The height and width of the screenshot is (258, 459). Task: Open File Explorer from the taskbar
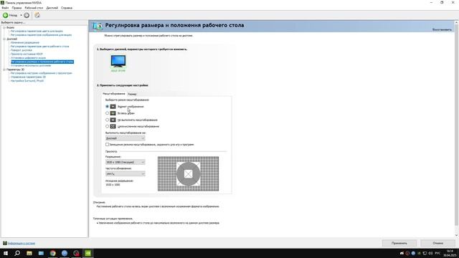pos(29,253)
